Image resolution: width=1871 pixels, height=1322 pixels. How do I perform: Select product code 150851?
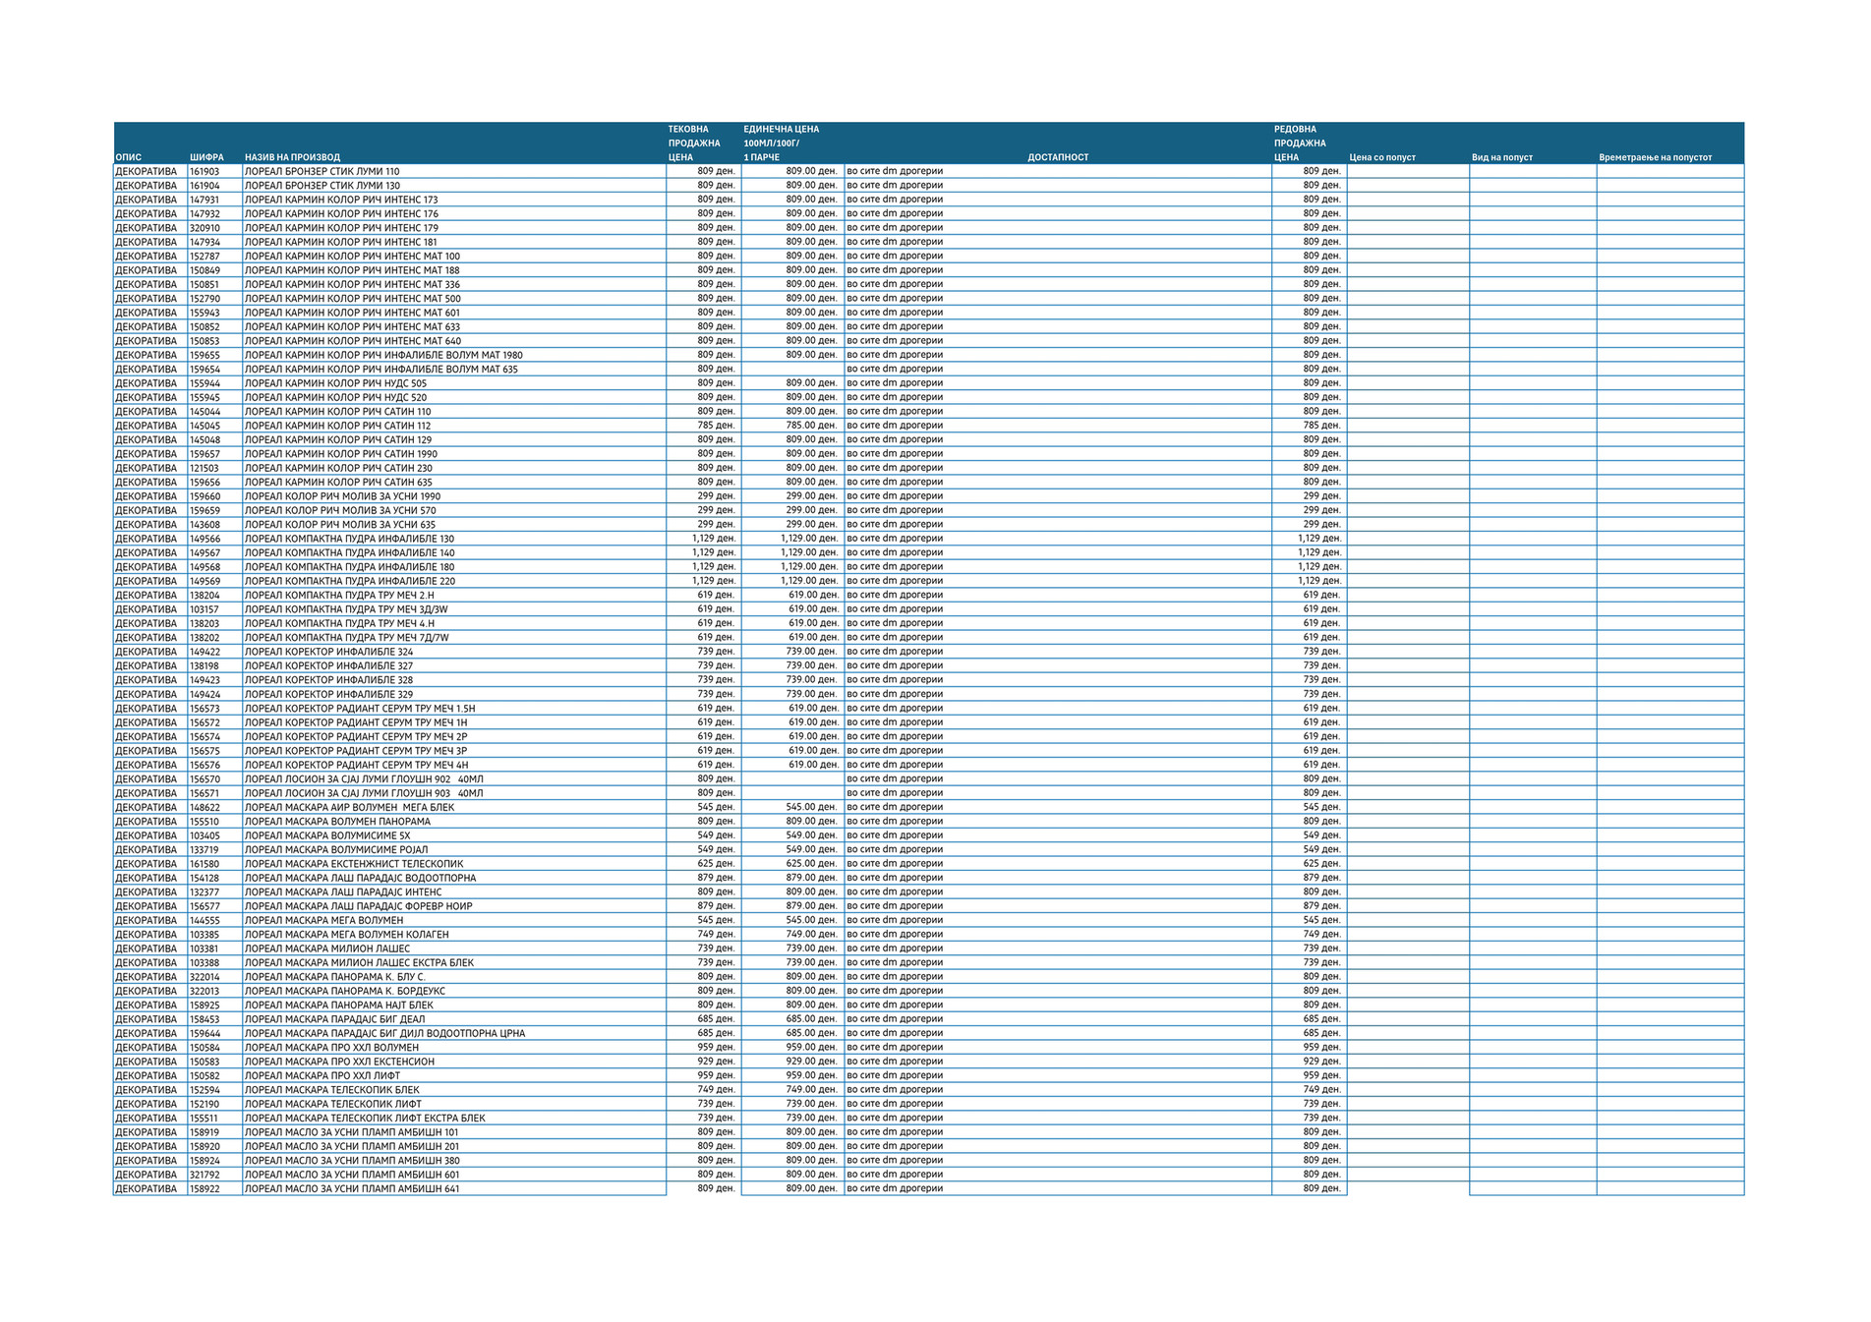click(205, 284)
